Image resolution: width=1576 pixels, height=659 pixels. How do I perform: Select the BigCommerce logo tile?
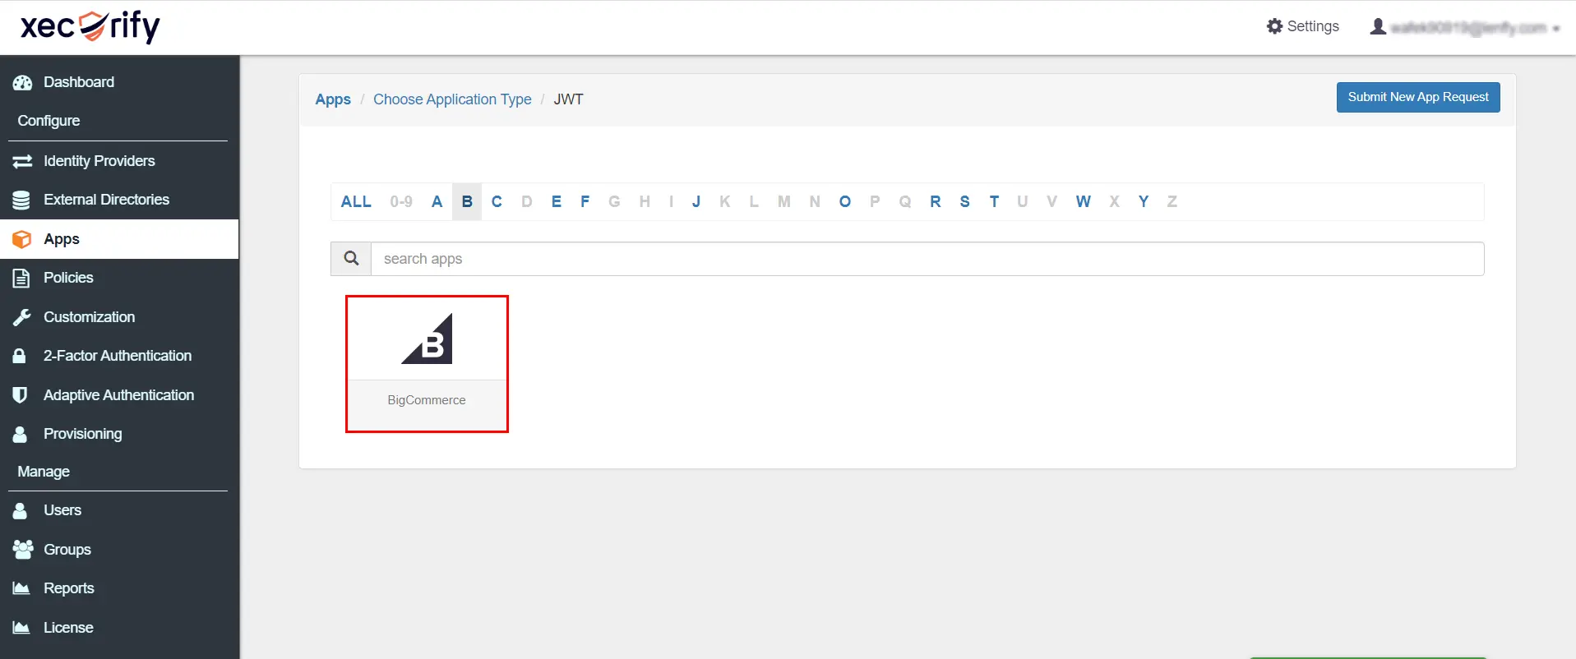[427, 339]
